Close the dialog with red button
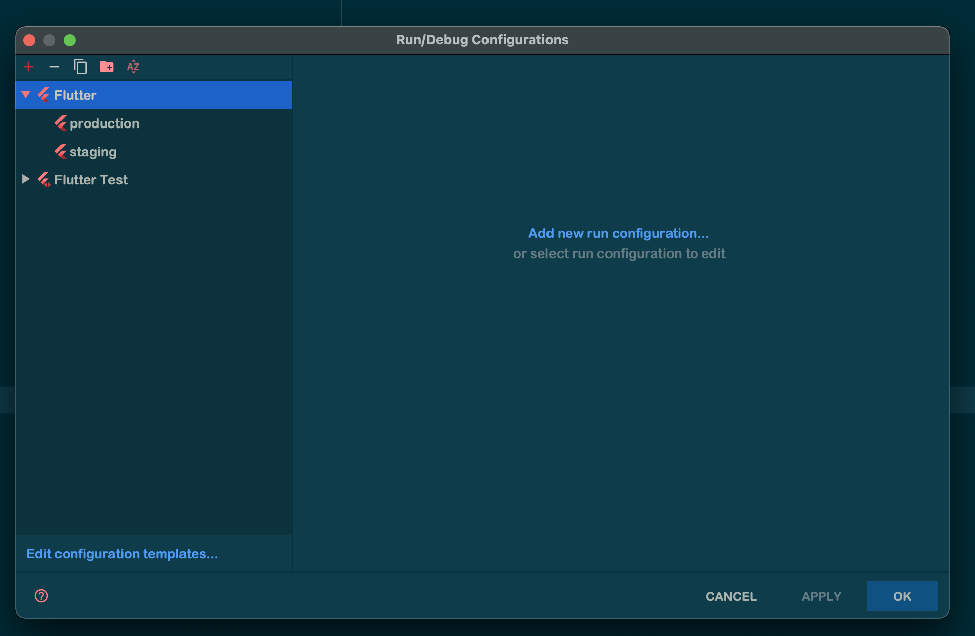975x636 pixels. click(x=29, y=40)
